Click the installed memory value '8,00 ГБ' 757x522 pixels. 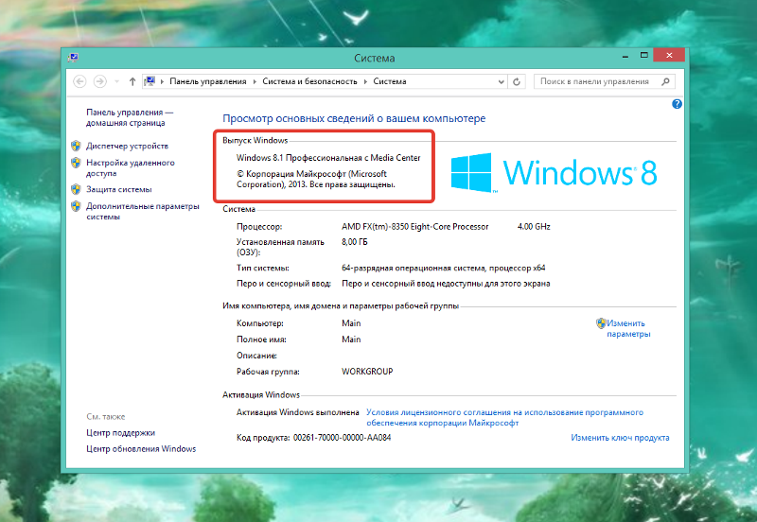pyautogui.click(x=354, y=242)
